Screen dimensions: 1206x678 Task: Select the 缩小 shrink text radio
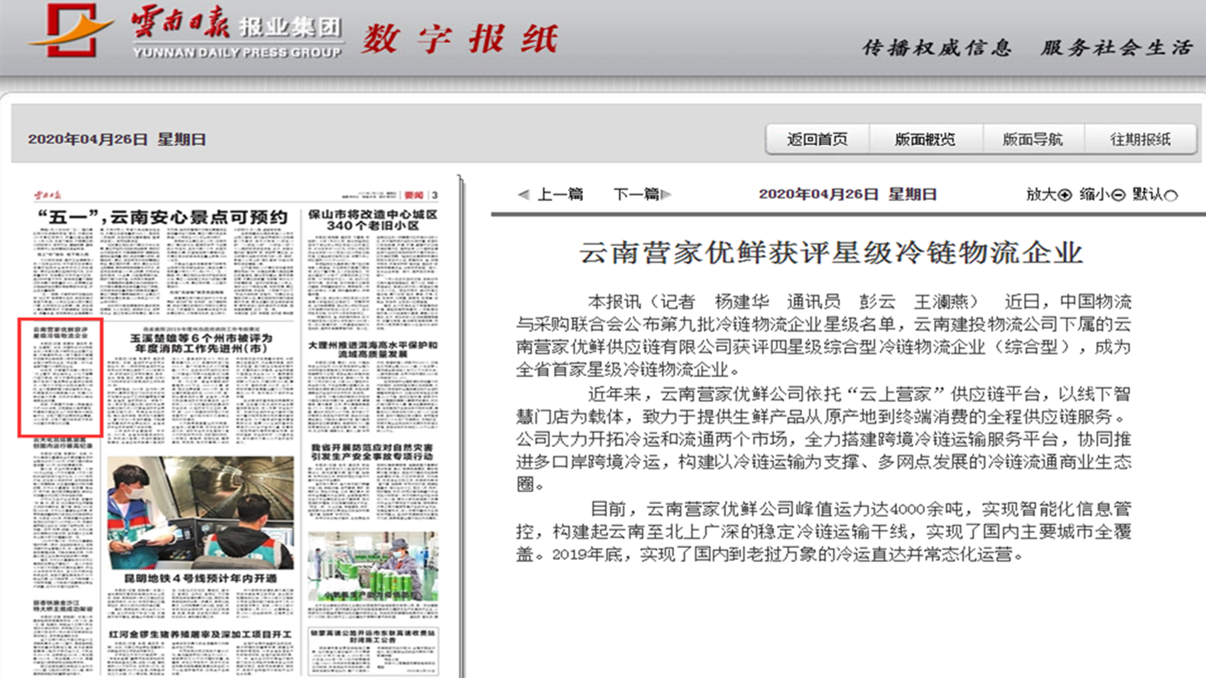[1118, 195]
